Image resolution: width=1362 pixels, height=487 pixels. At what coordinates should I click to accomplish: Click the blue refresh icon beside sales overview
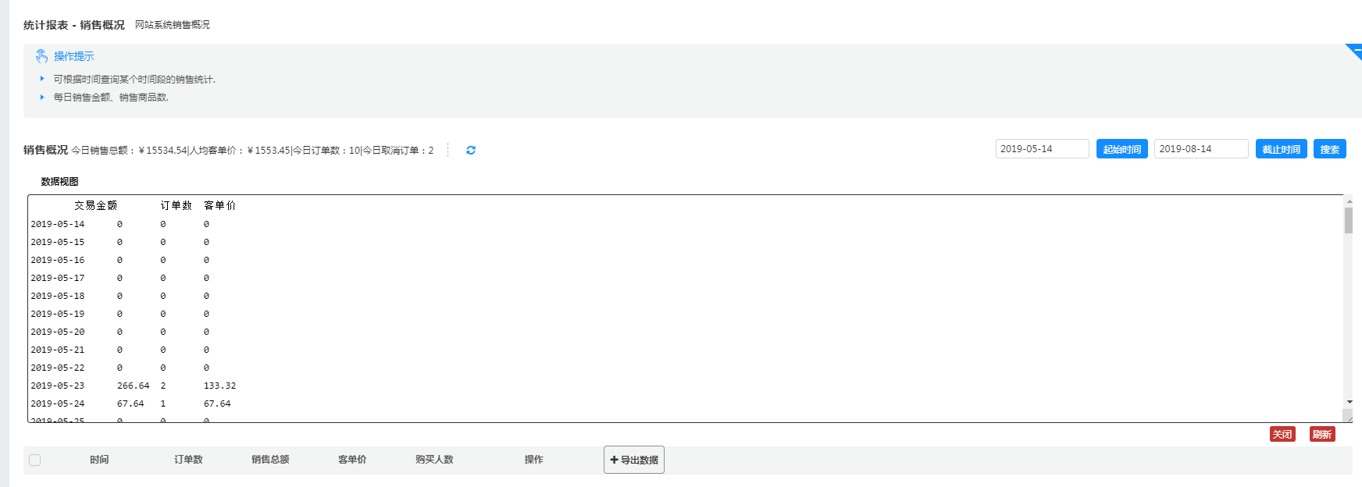(x=471, y=150)
